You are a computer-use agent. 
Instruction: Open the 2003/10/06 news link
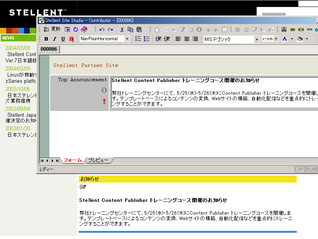(17, 89)
